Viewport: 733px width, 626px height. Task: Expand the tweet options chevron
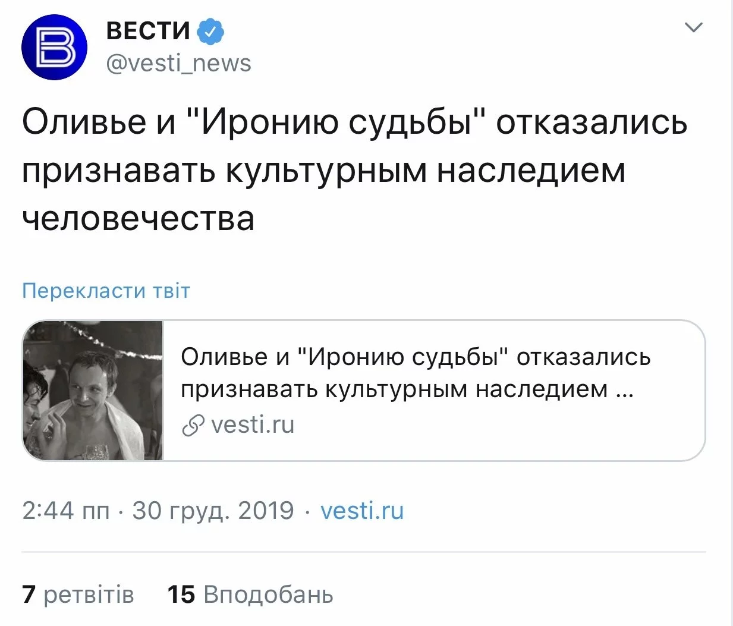point(693,27)
